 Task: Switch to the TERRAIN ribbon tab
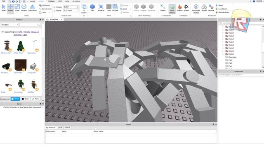tap(51, 1)
